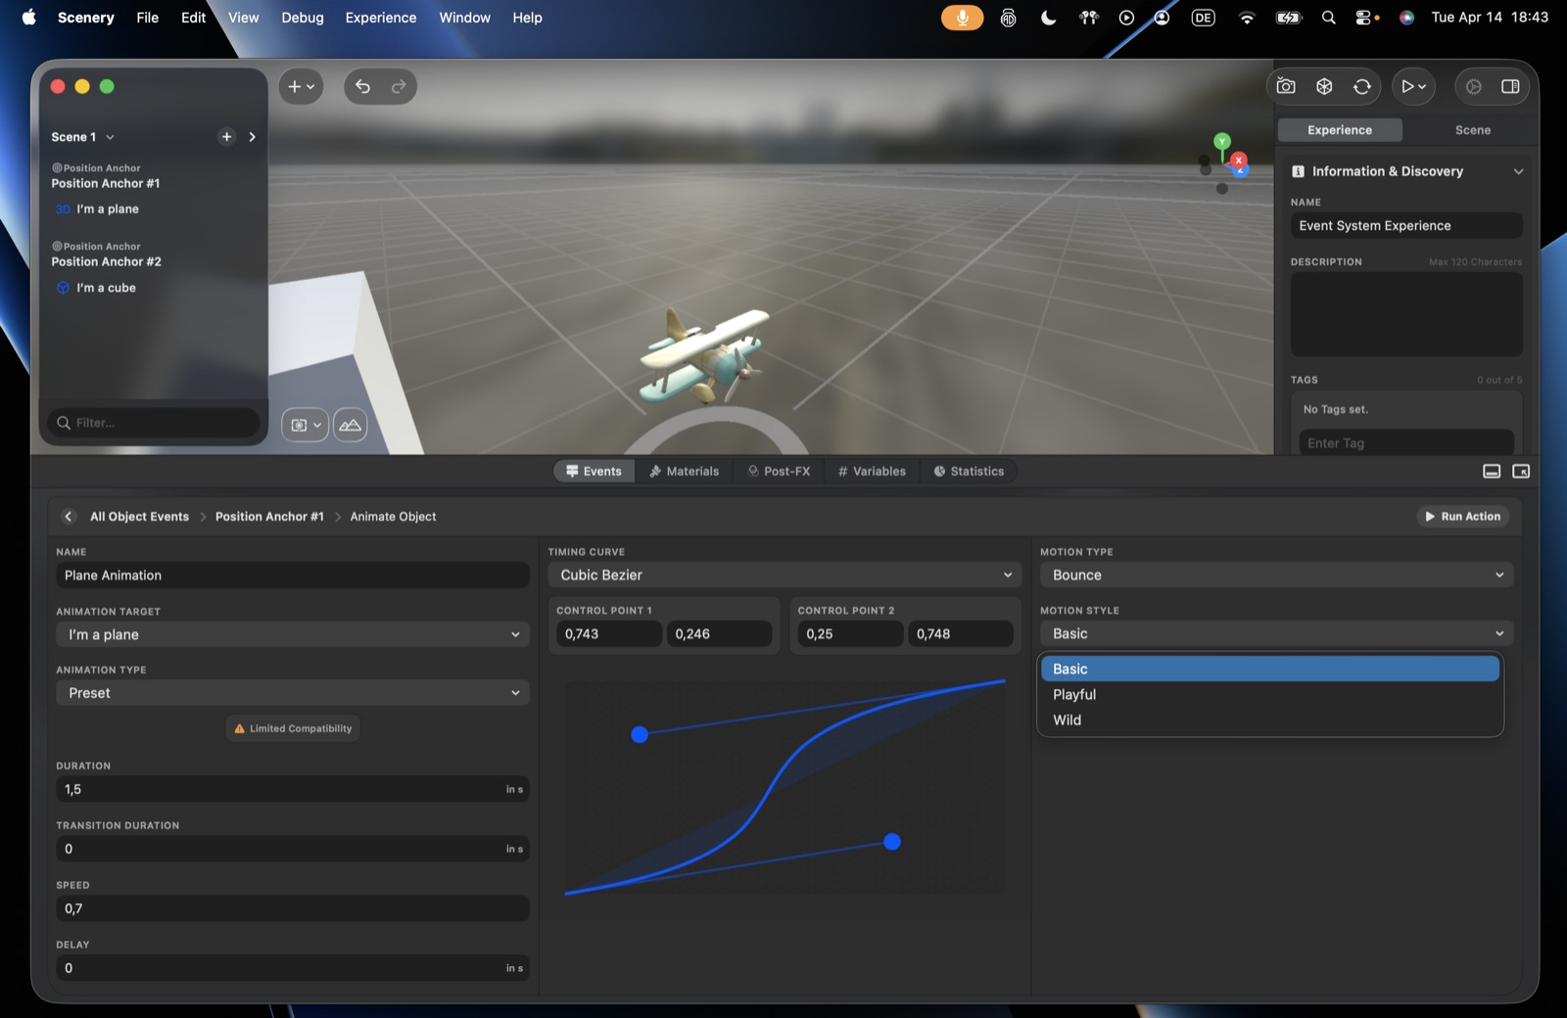Go back with the breadcrumb back arrow

click(69, 516)
